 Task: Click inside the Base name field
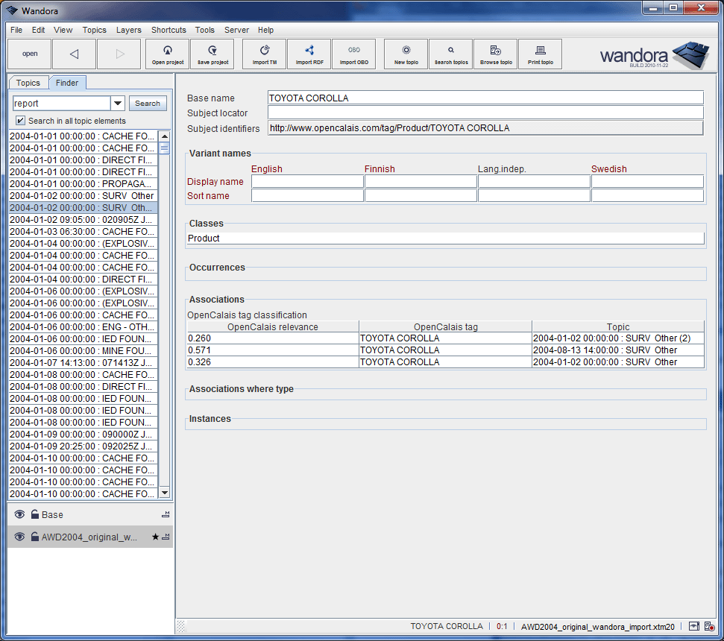coord(485,97)
